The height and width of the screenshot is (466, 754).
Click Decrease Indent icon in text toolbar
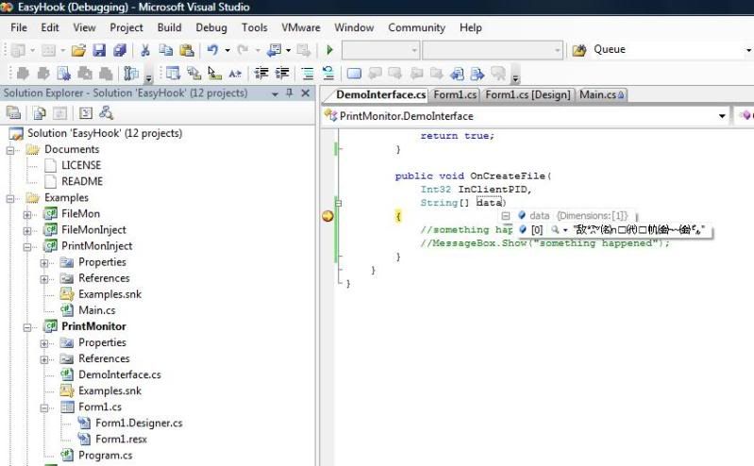click(261, 73)
